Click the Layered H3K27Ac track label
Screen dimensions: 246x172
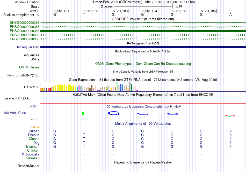tap(17, 98)
